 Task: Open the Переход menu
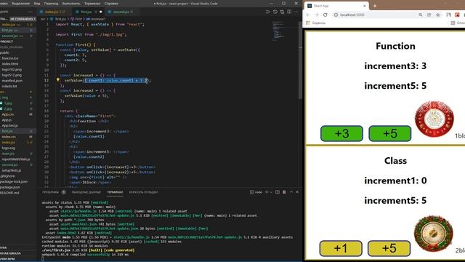(51, 4)
